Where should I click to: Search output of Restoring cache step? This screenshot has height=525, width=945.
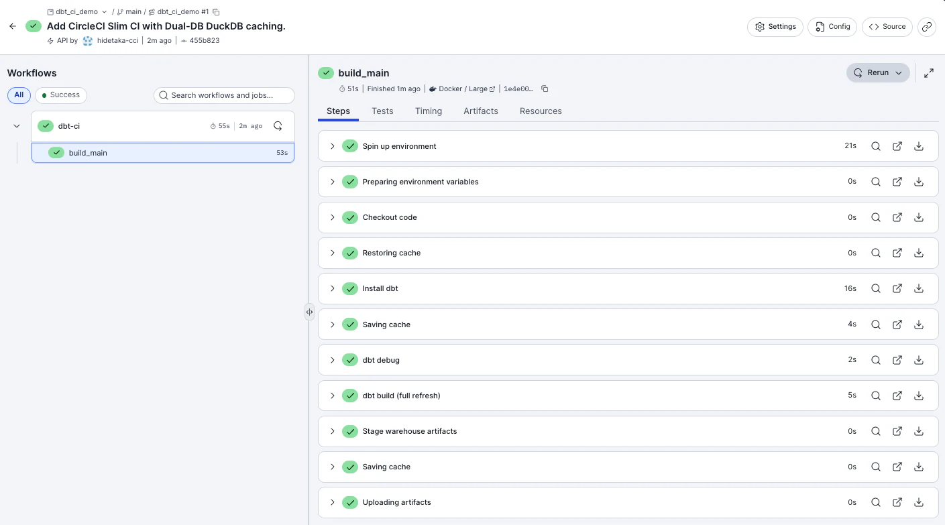[875, 253]
